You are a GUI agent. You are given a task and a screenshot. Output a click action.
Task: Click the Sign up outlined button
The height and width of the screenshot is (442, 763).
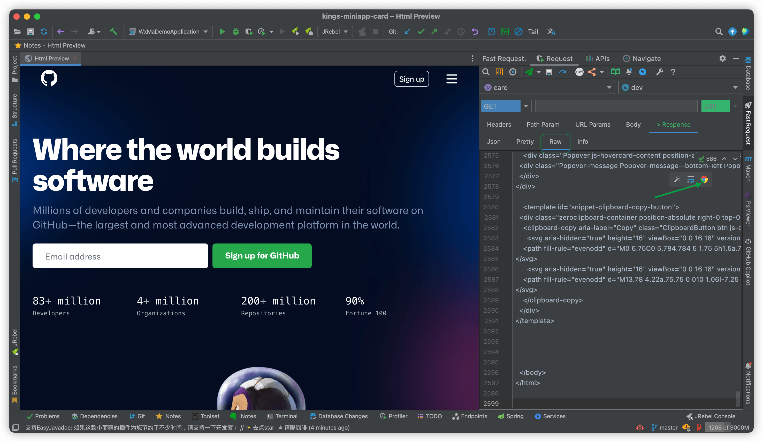[411, 79]
